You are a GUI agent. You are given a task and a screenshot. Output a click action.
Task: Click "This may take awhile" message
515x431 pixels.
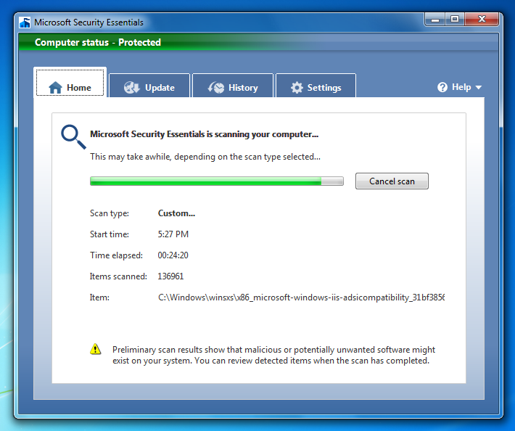(x=205, y=157)
